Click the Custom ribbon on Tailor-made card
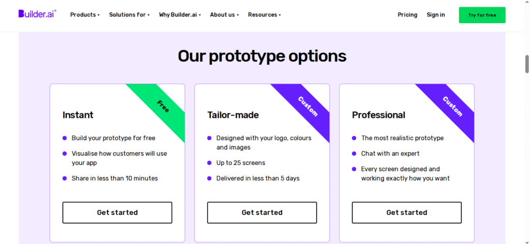Screen dimensions: 530x244 tap(307, 106)
